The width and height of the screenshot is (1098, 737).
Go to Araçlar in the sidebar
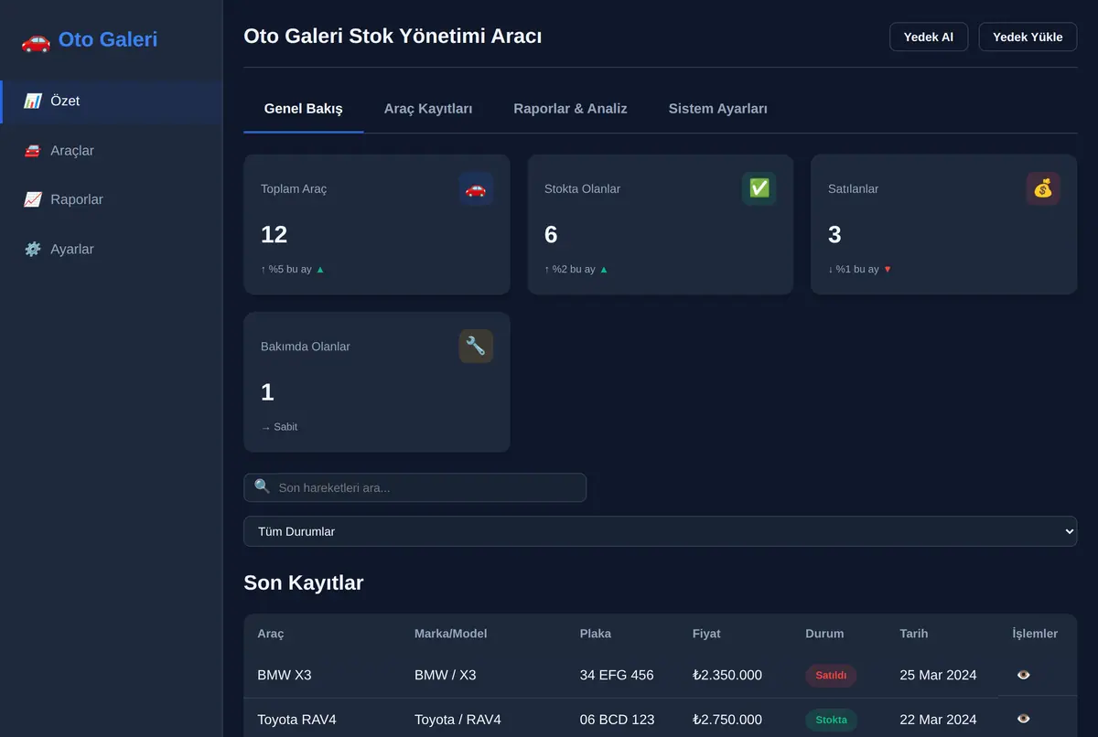pos(112,151)
